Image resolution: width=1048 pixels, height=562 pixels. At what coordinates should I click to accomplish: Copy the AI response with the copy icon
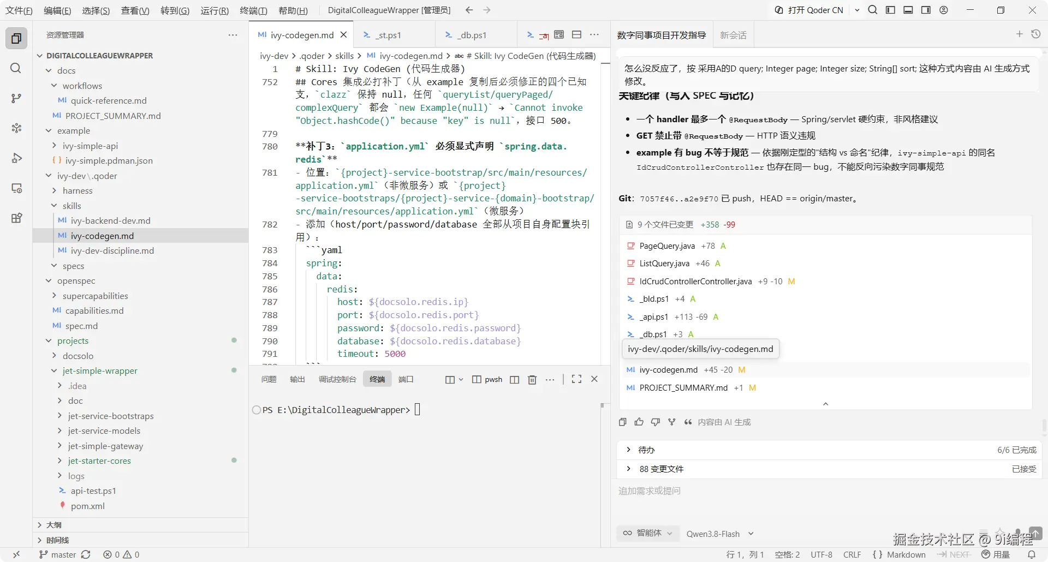(x=623, y=422)
